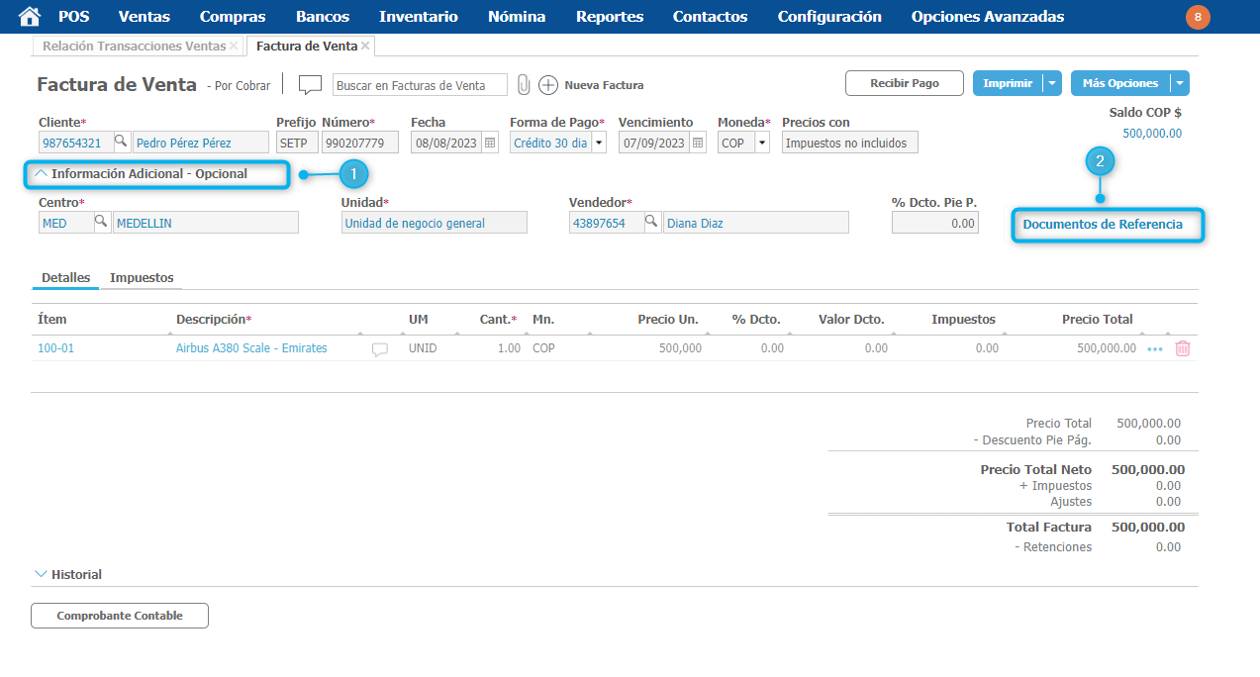Delete item row with trash icon

tap(1182, 348)
